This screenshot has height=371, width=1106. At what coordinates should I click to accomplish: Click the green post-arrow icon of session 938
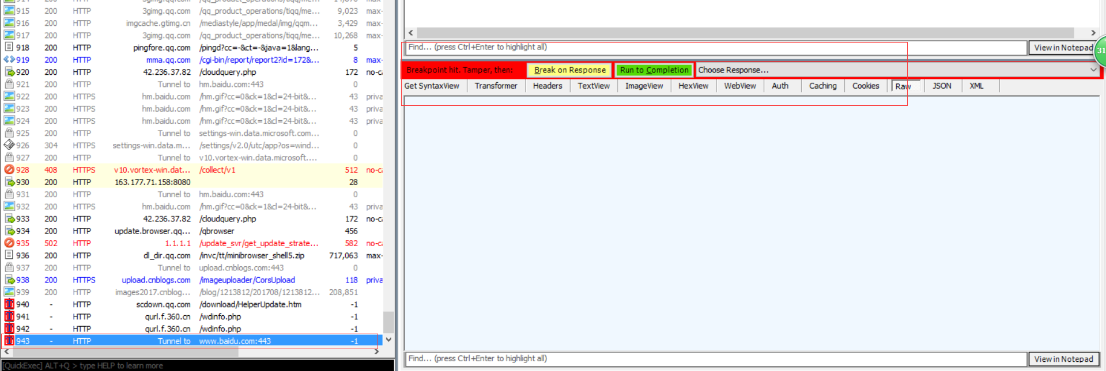pos(9,280)
